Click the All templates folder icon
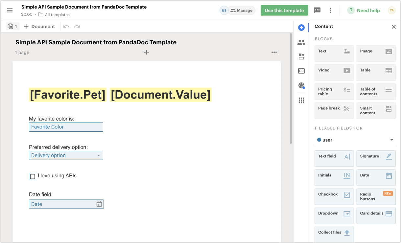Image resolution: width=401 pixels, height=243 pixels. click(41, 14)
